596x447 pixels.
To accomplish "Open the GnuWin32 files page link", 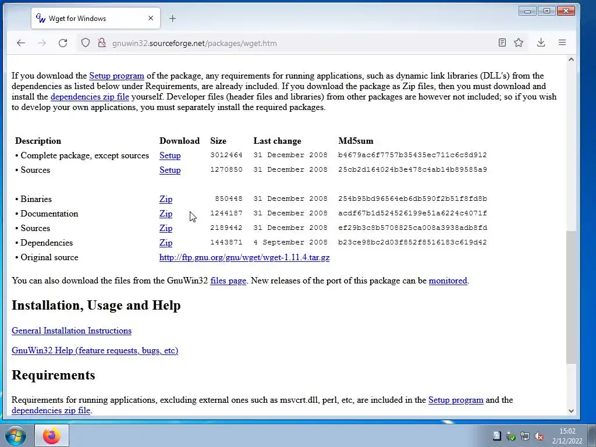I will (x=228, y=281).
